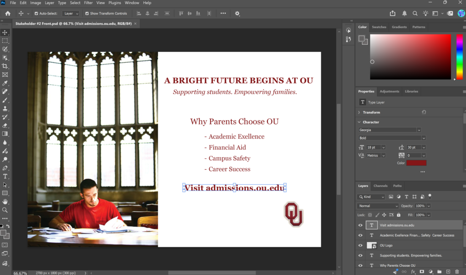Click the hue slider strip
This screenshot has height=275, width=466.
coord(460,57)
